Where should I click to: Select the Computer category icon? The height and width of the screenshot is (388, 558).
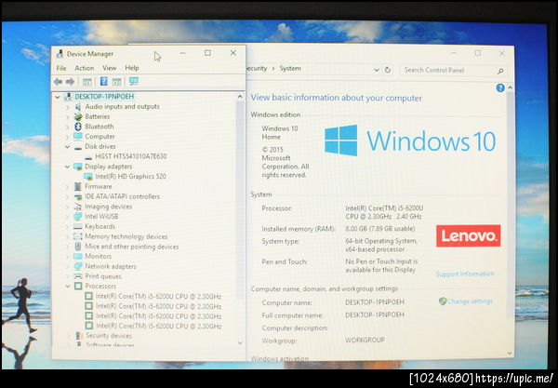(77, 137)
